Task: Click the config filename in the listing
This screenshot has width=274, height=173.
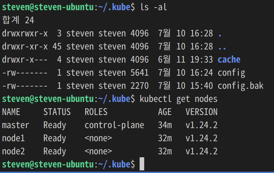Action: point(231,73)
